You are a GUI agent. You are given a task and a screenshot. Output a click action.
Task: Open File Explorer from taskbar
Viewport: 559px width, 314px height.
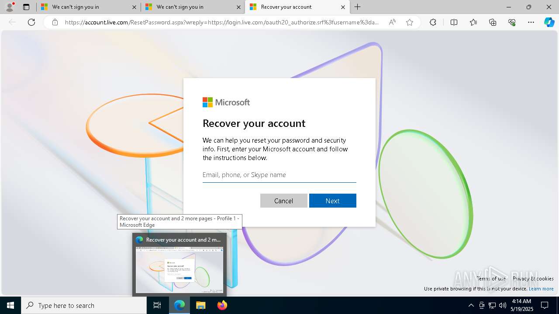pos(201,305)
